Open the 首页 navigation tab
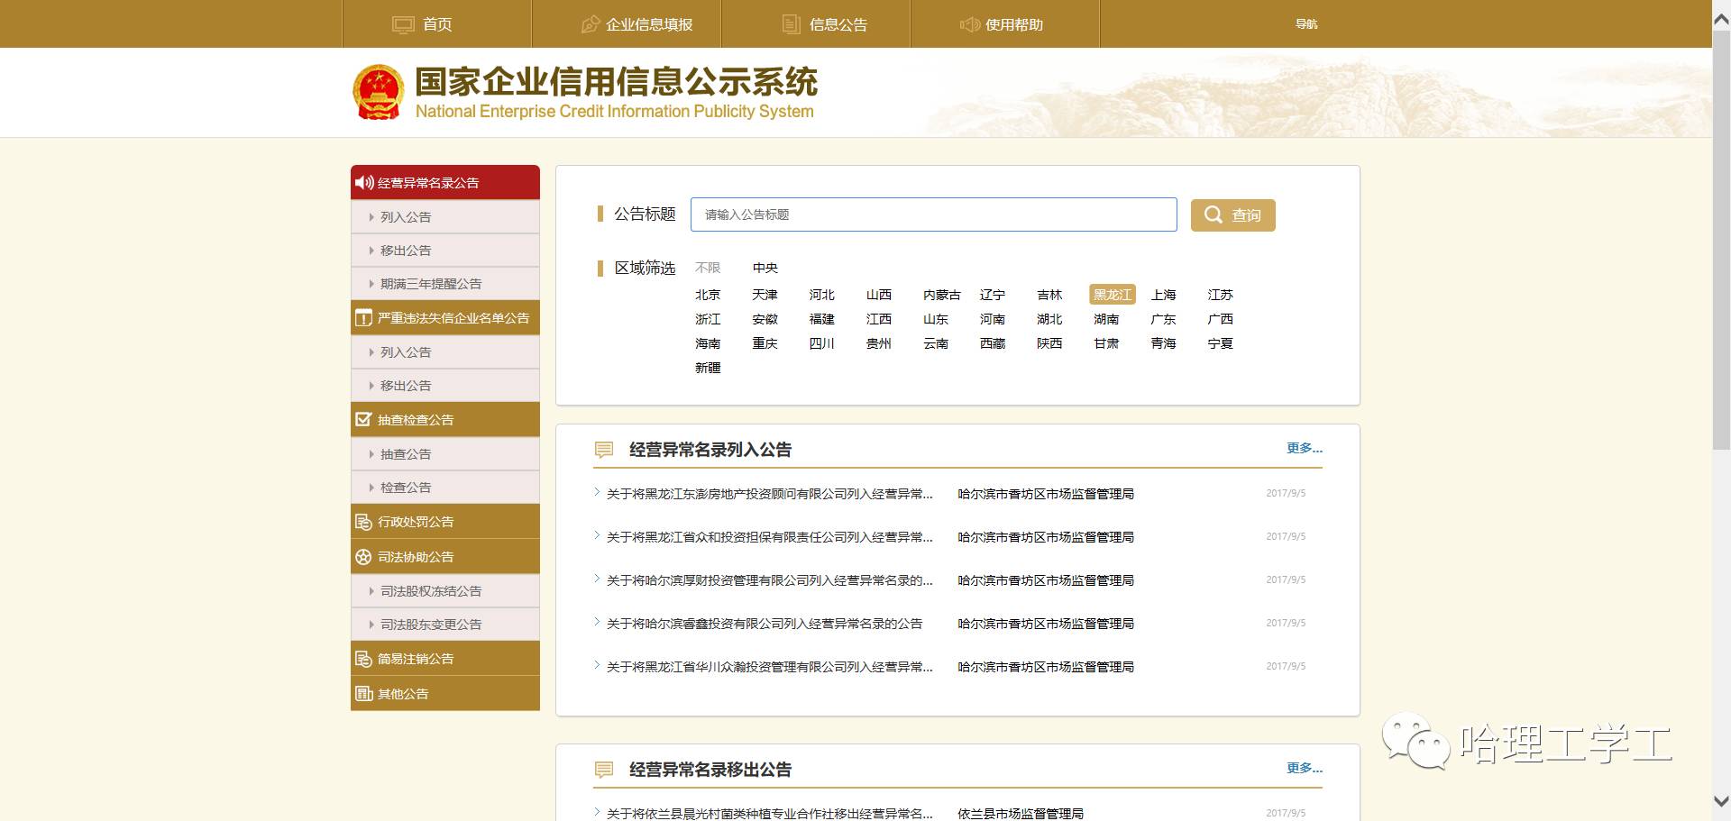 (x=437, y=23)
